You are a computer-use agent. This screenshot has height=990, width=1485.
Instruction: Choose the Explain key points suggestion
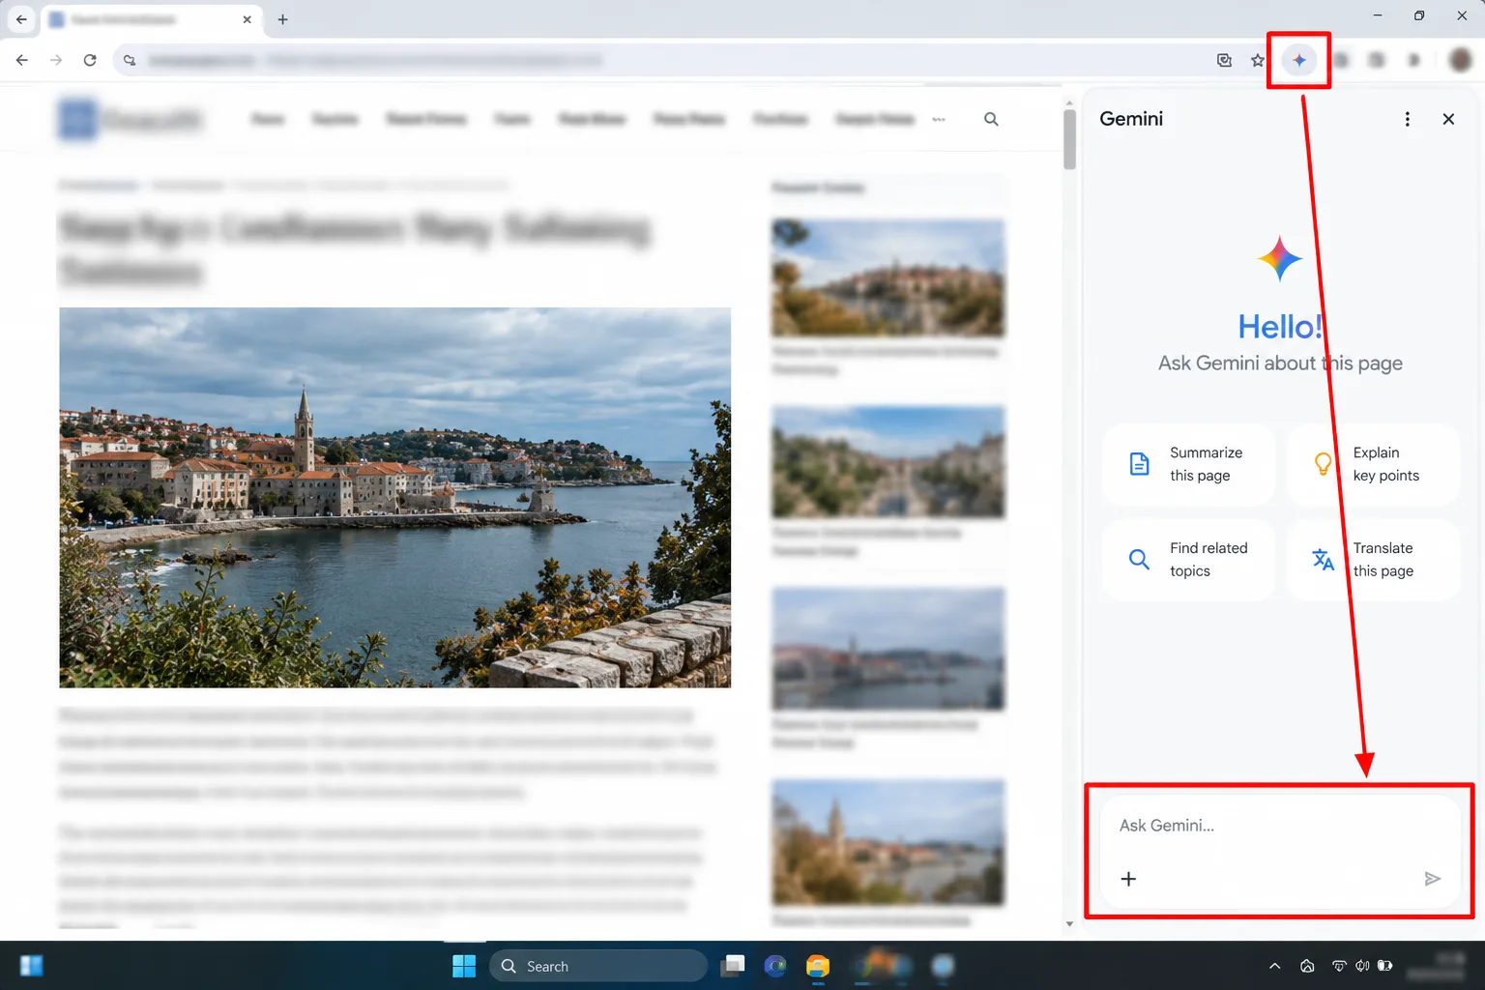click(x=1373, y=464)
